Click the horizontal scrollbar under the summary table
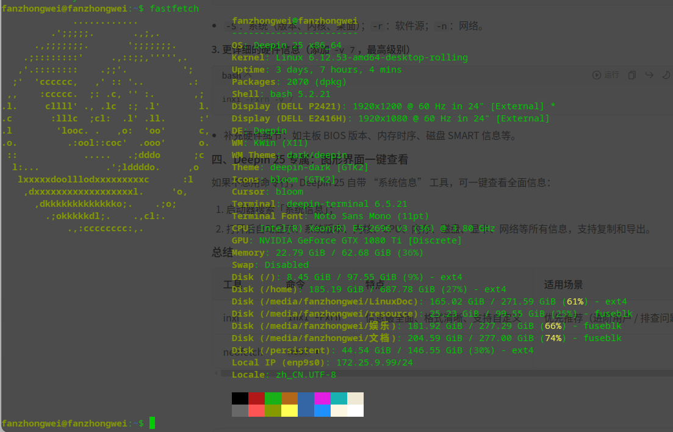 tap(447, 373)
